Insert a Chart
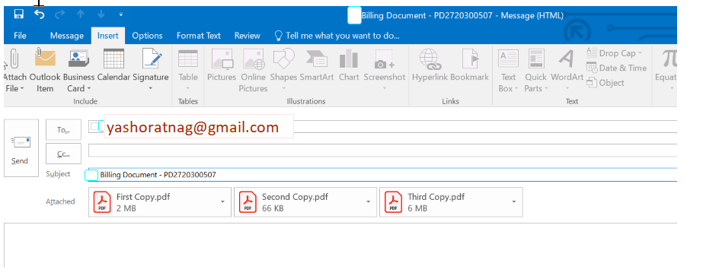 click(x=349, y=65)
